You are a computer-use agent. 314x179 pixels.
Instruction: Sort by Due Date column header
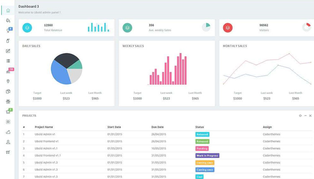tap(157, 127)
